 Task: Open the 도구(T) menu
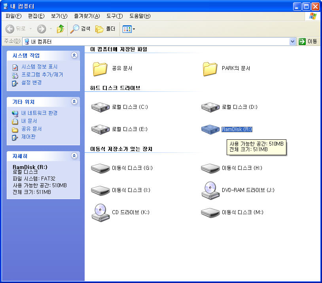(115, 16)
